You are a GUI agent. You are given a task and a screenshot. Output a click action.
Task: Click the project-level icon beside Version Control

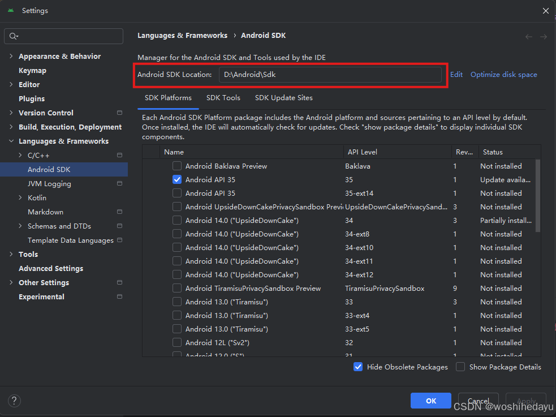pyautogui.click(x=119, y=113)
